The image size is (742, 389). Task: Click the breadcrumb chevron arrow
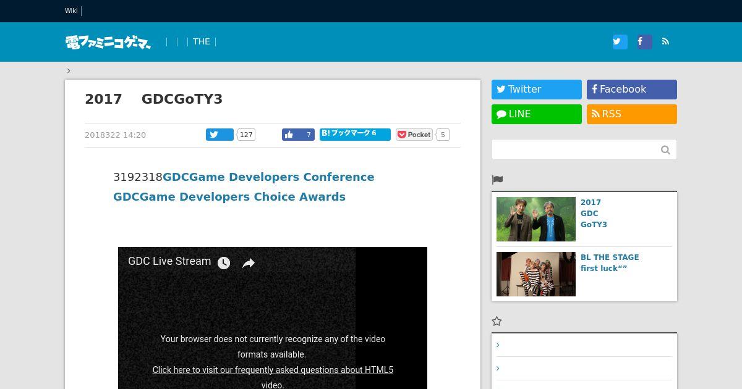(x=69, y=70)
